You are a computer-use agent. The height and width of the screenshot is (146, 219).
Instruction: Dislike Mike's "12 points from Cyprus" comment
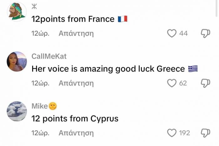[205, 133]
